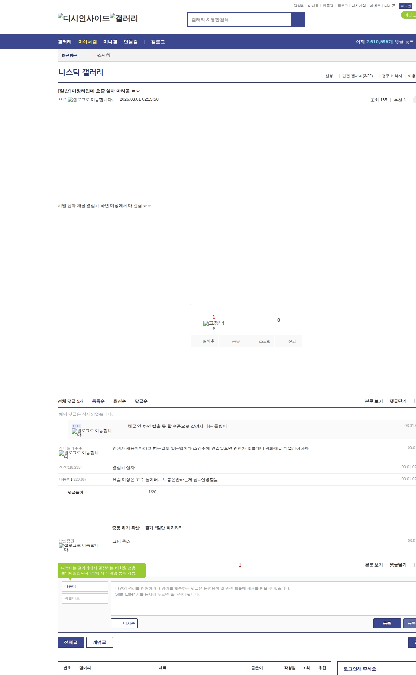Click the 나붕이 nickname input field

pos(85,586)
